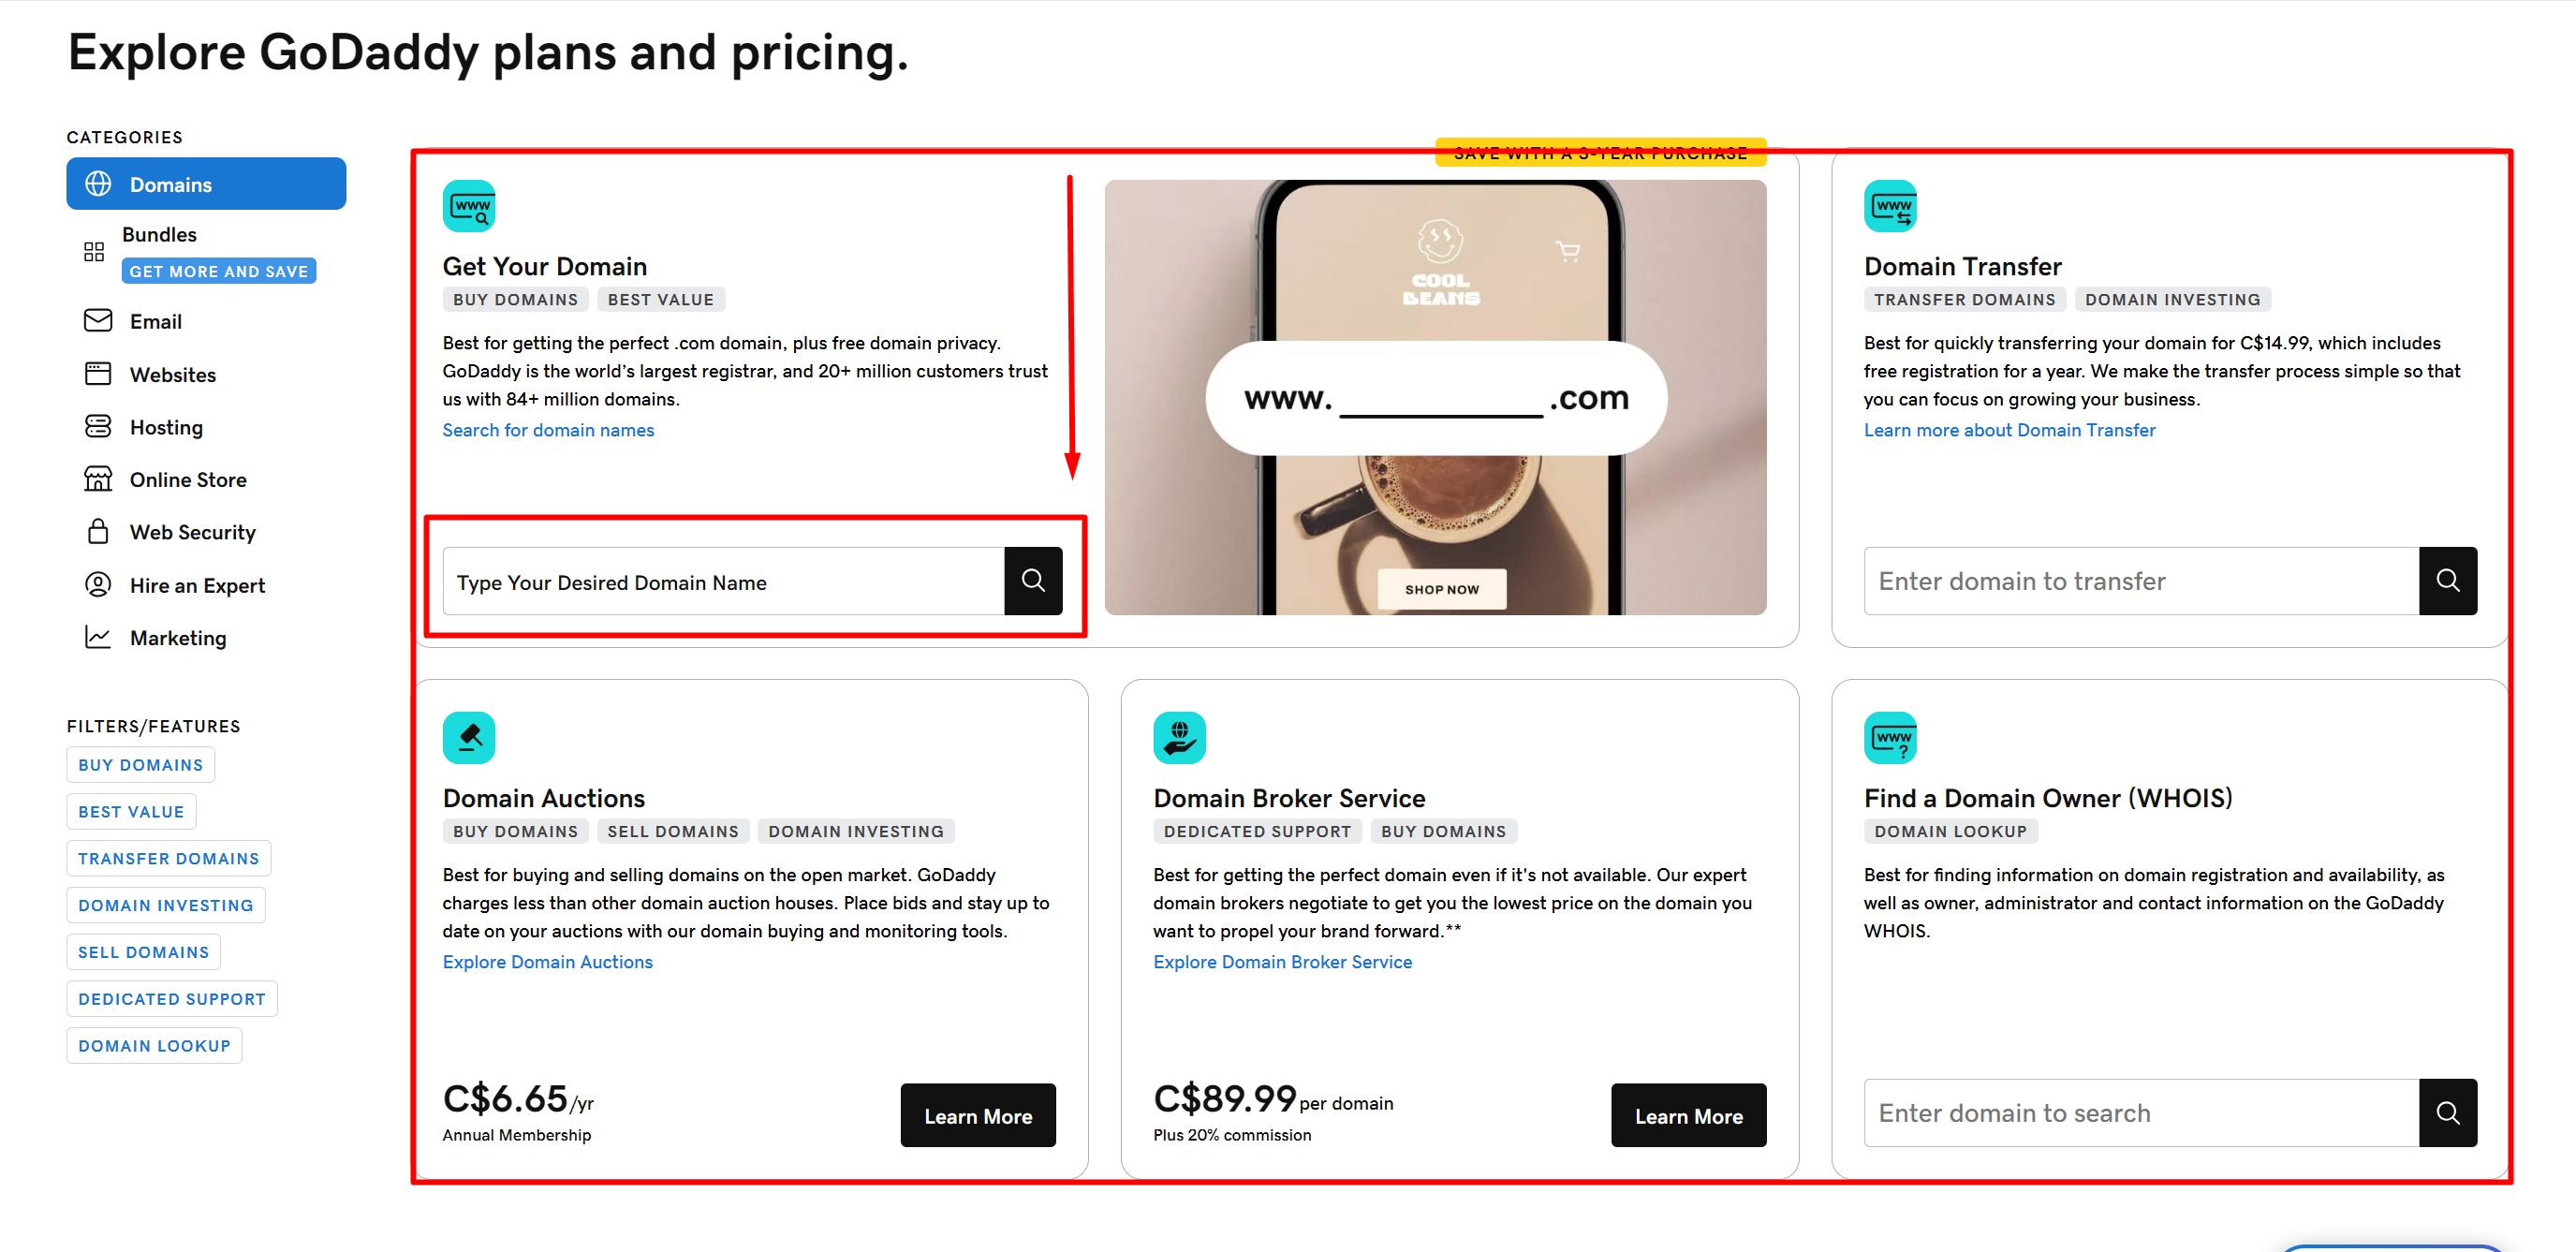Select the Websites icon in sidebar
The height and width of the screenshot is (1252, 2576).
pos(98,373)
